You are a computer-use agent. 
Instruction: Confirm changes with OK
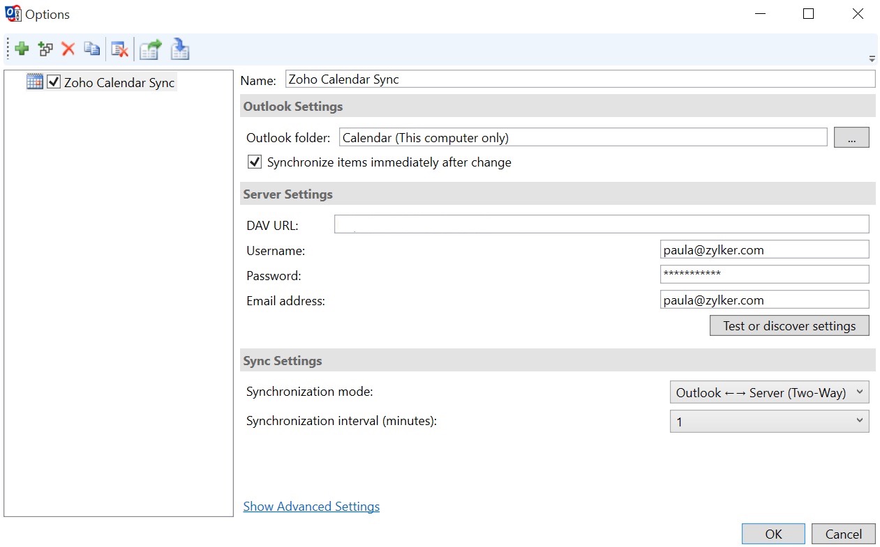[x=773, y=533]
